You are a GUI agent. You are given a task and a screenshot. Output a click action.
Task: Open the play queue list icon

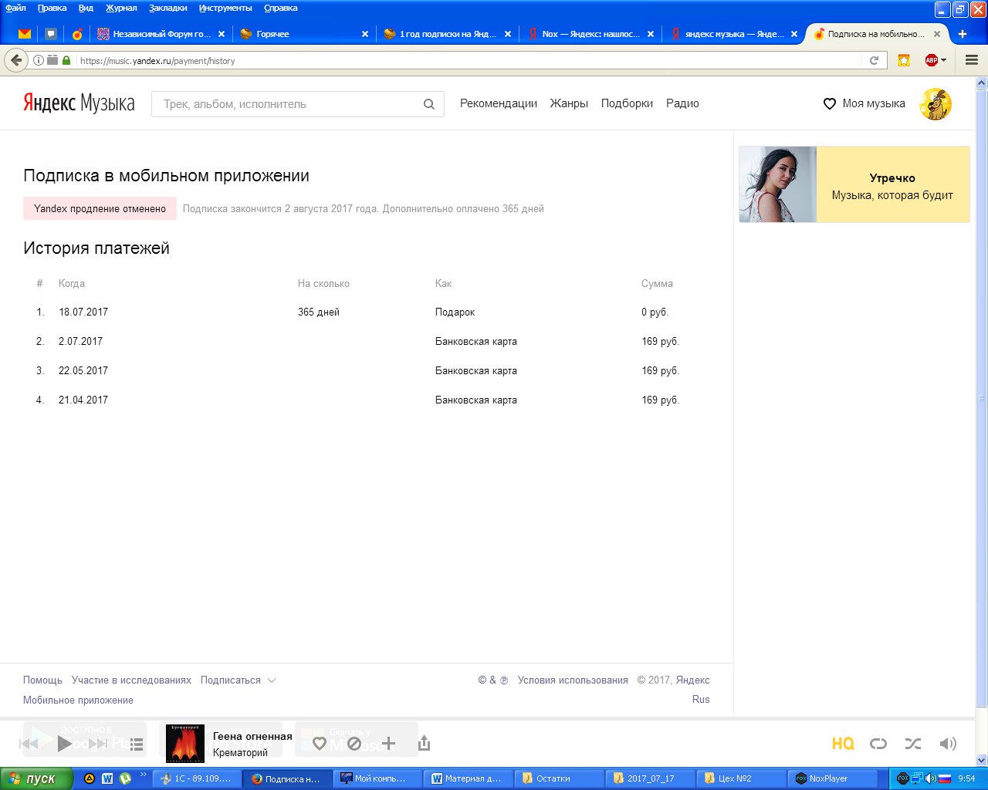pos(137,744)
